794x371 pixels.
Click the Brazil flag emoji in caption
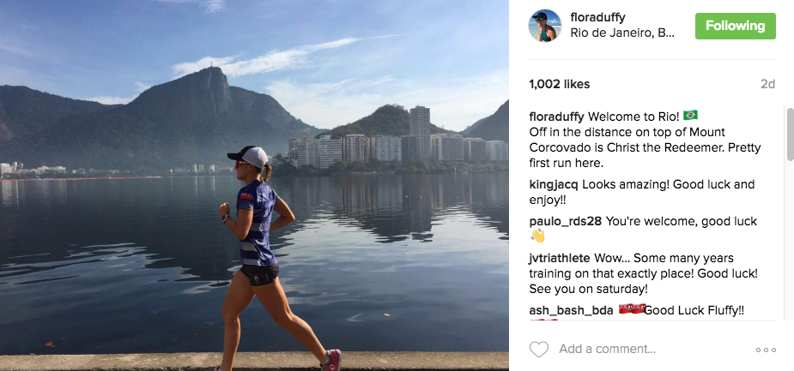pyautogui.click(x=690, y=115)
